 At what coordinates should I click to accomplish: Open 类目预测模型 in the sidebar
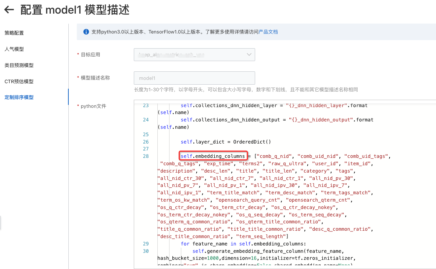(x=19, y=65)
